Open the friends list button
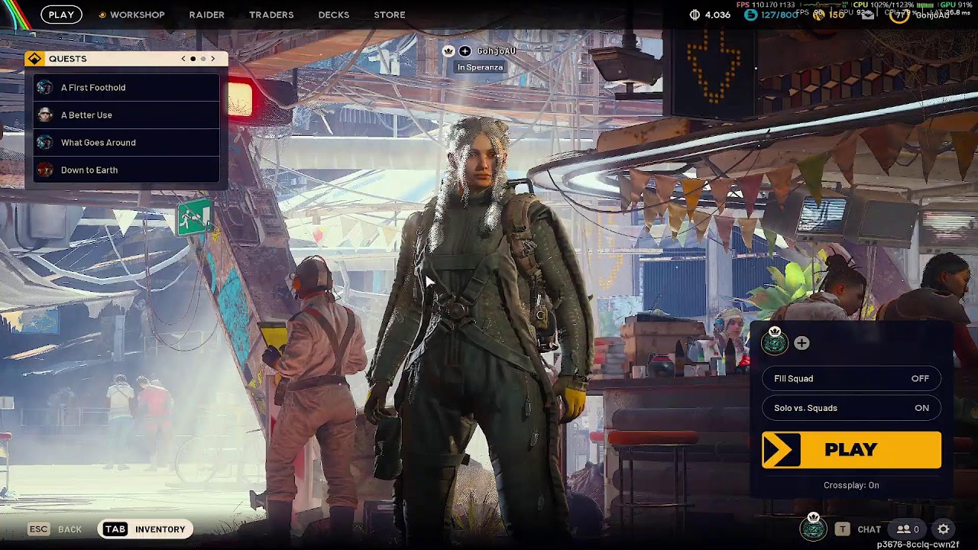This screenshot has height=550, width=978. [908, 529]
